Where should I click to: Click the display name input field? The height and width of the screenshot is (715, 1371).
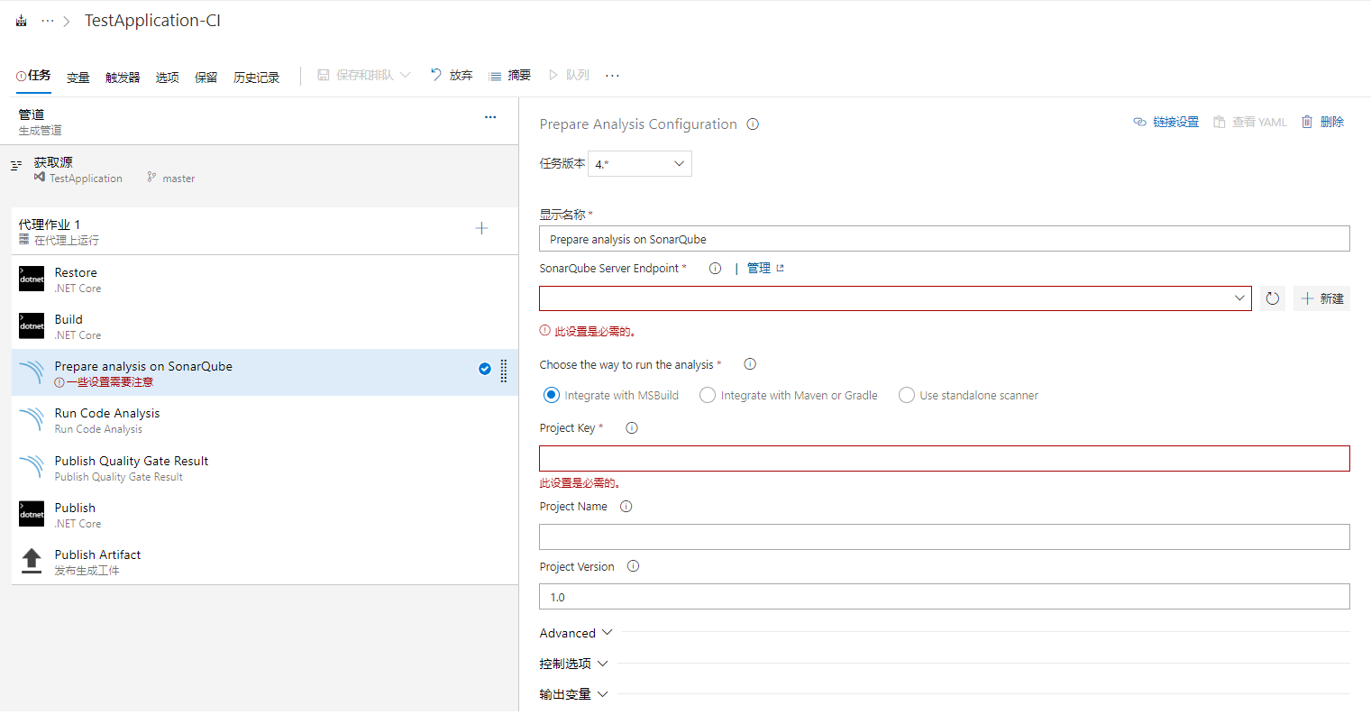[945, 239]
